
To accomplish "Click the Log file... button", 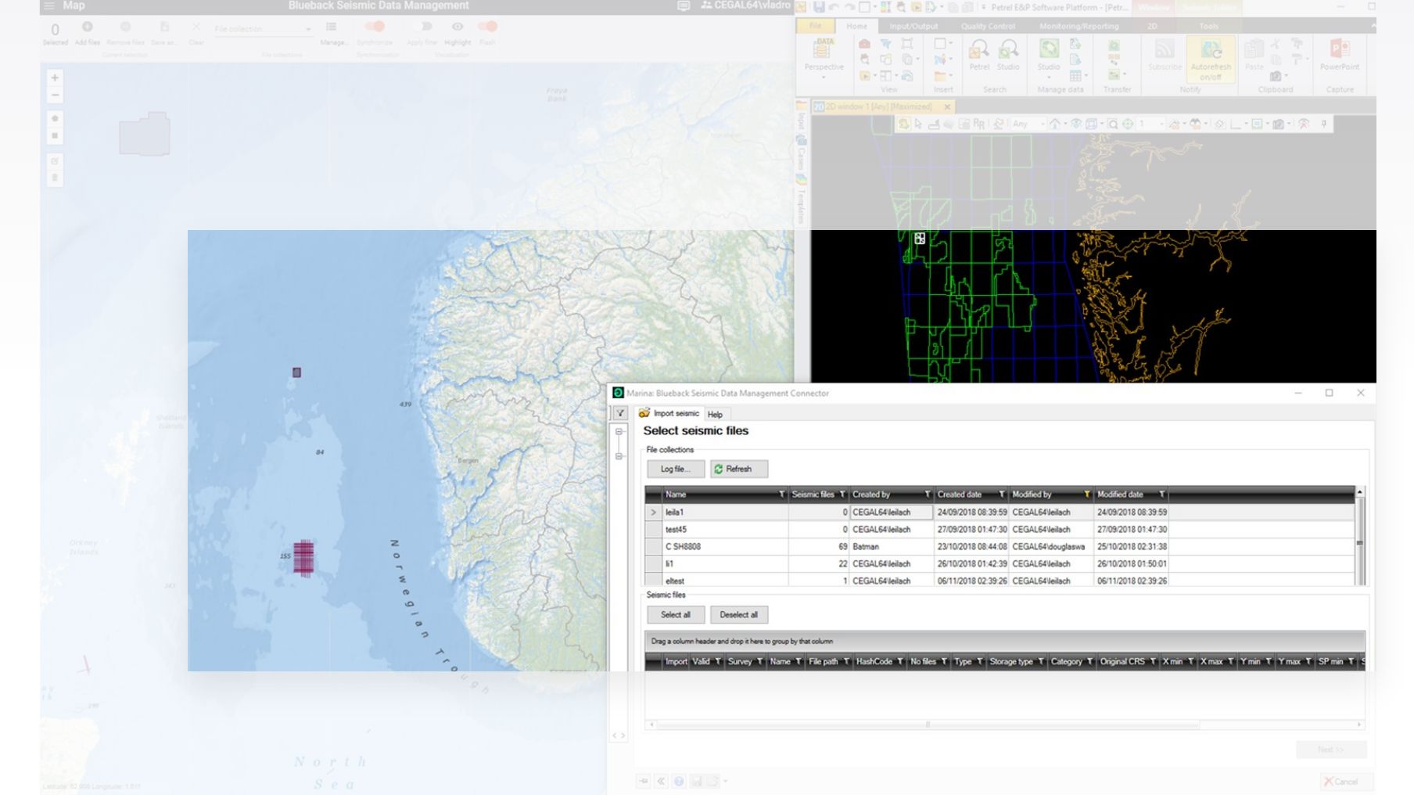I will click(x=676, y=469).
